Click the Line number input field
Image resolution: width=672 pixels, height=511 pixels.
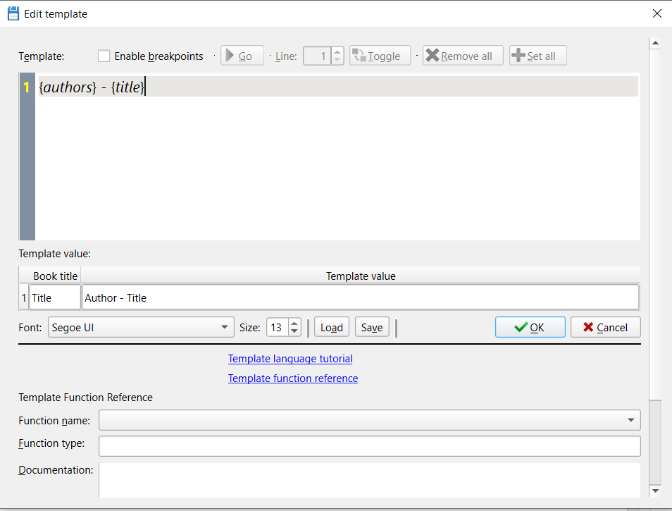pos(317,56)
